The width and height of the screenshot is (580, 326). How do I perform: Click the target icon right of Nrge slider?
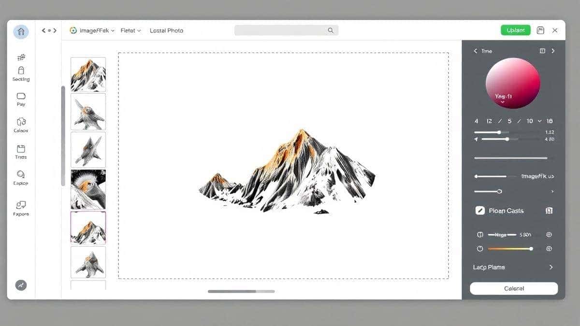click(x=549, y=235)
